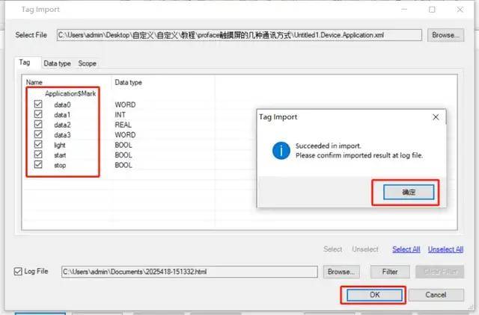The height and width of the screenshot is (315, 479).
Task: Uncheck the stop tag checkbox
Action: pyautogui.click(x=39, y=165)
